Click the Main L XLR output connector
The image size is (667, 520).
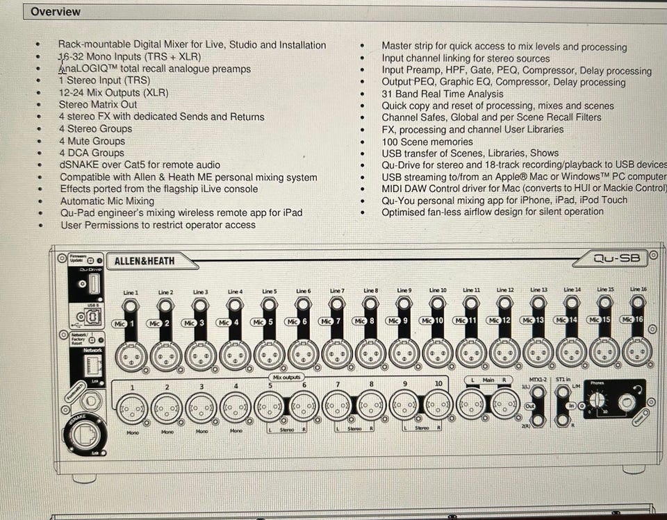click(x=471, y=405)
